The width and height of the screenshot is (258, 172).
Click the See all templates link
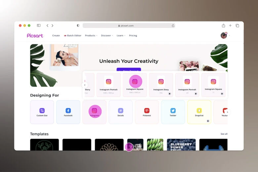224,134
